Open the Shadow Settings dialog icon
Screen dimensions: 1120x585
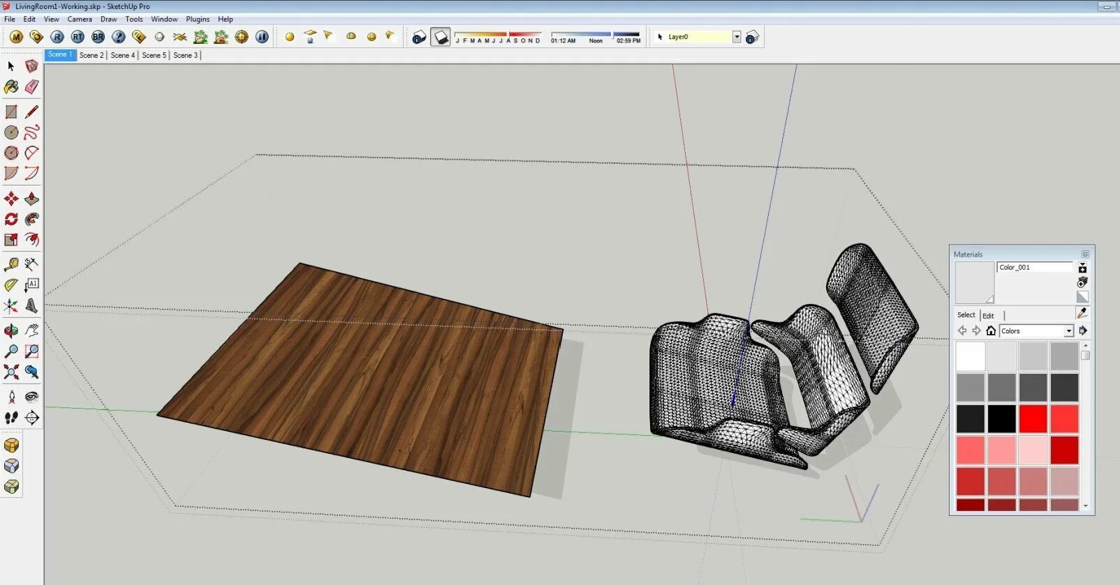[419, 37]
